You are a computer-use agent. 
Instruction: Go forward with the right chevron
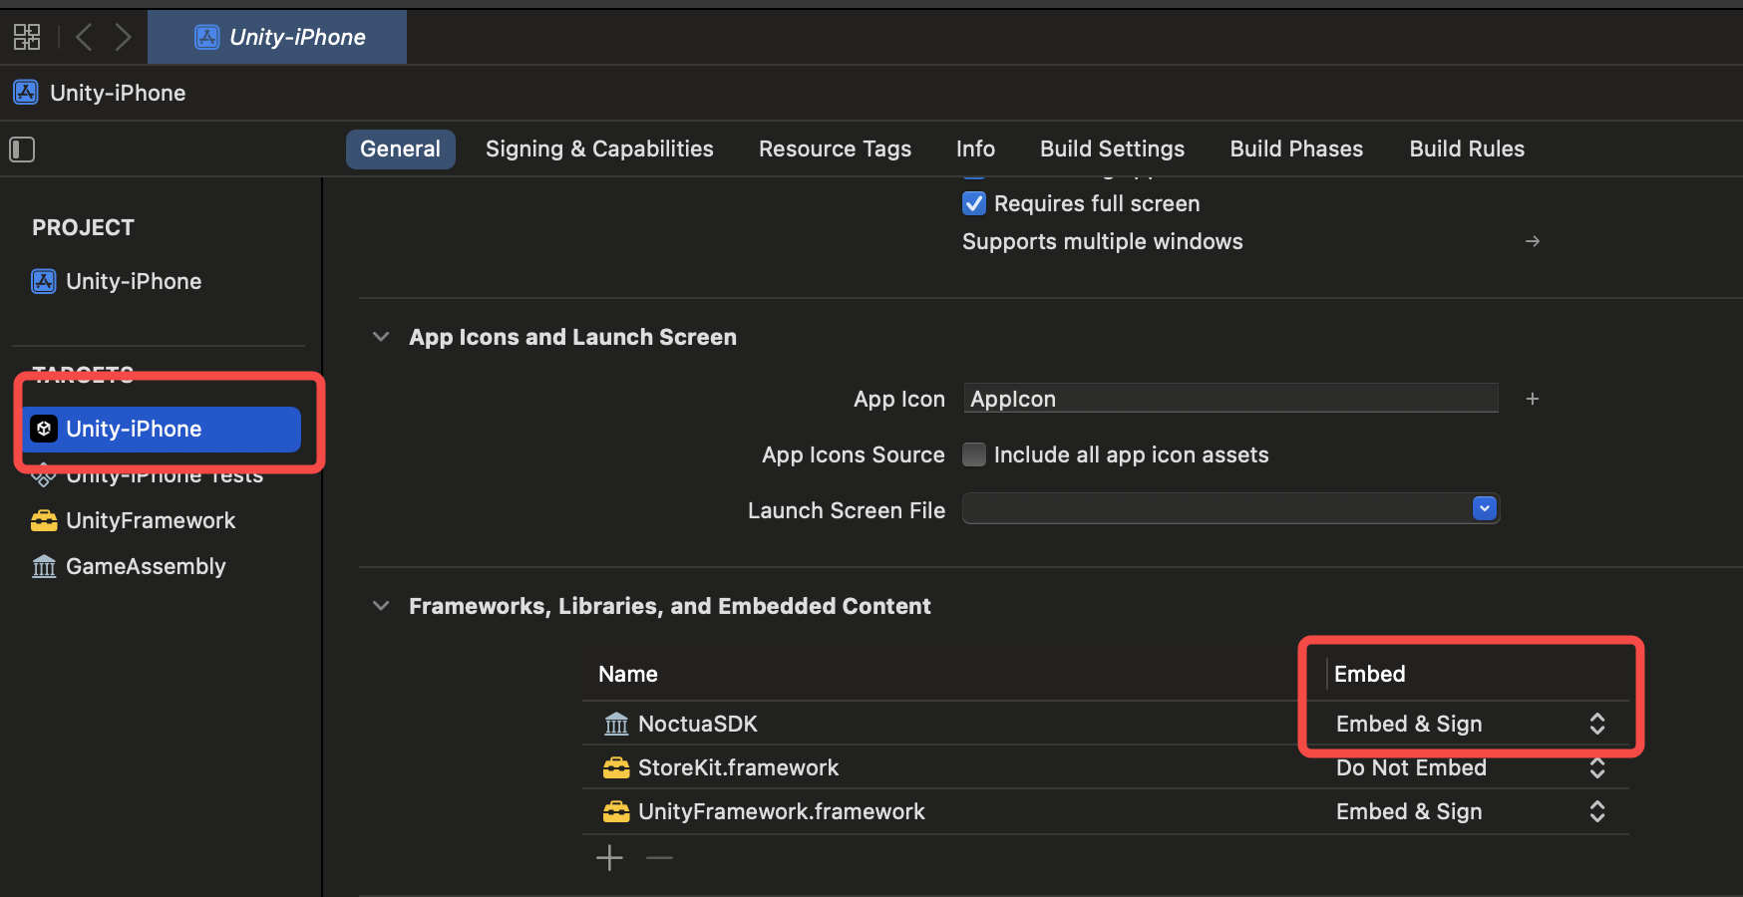click(123, 38)
